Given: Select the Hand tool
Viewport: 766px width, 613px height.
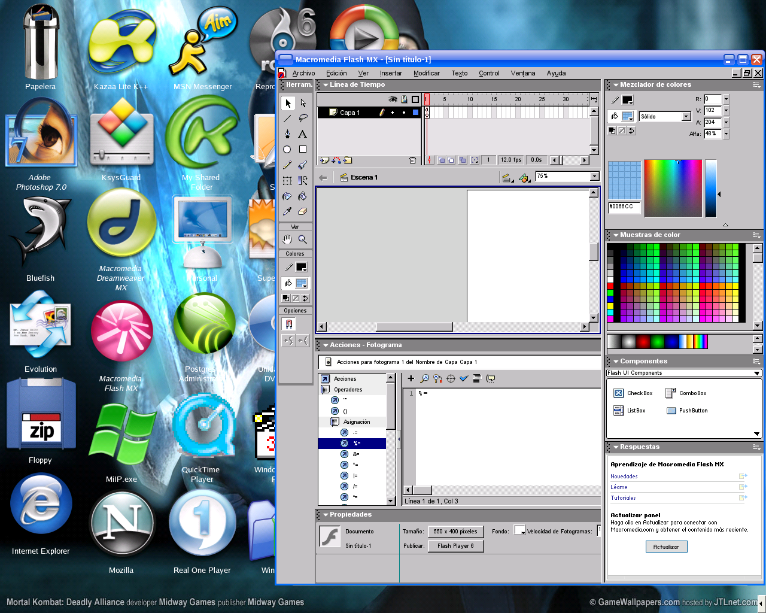Looking at the screenshot, I should pos(288,239).
